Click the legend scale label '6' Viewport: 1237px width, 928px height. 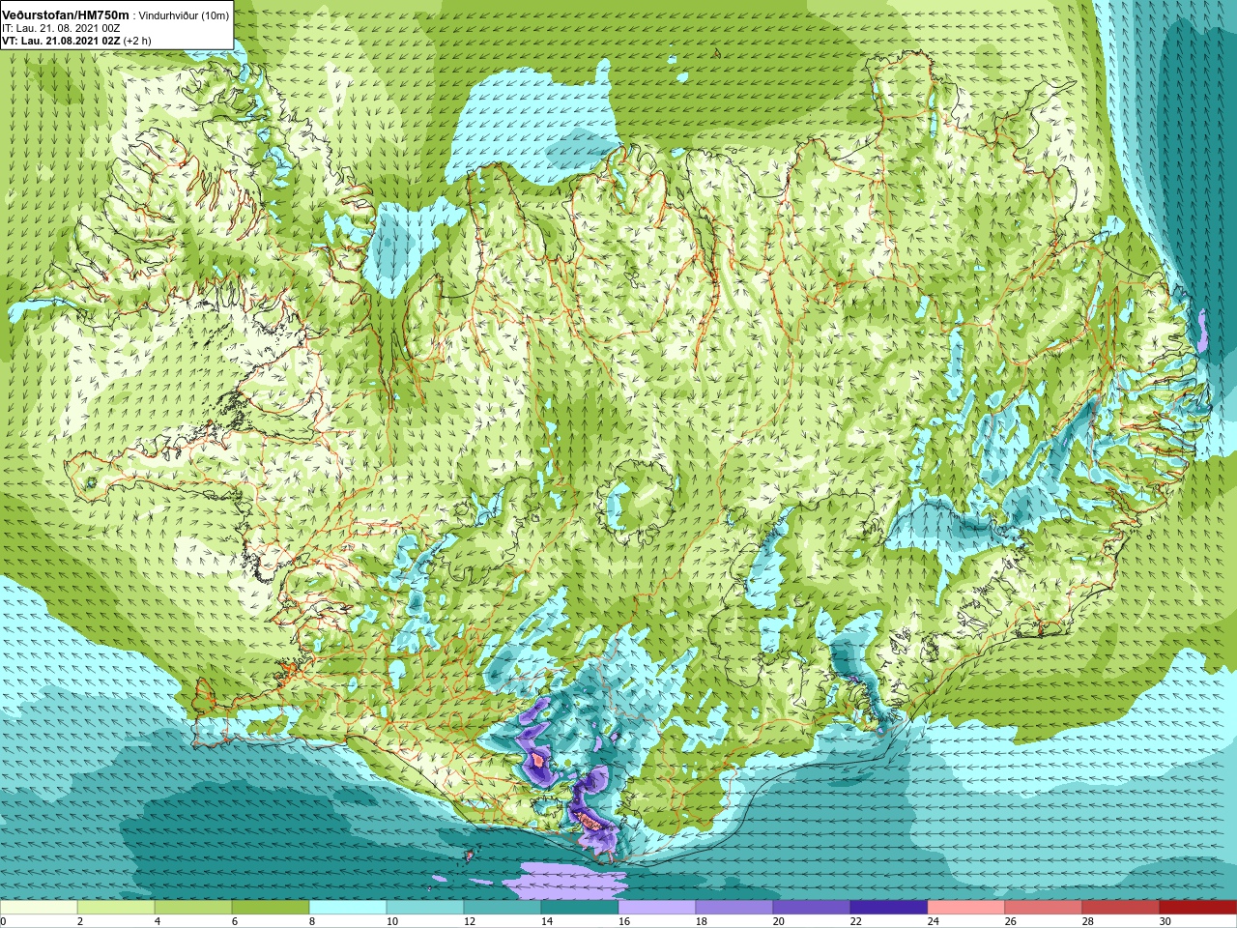pos(236,921)
